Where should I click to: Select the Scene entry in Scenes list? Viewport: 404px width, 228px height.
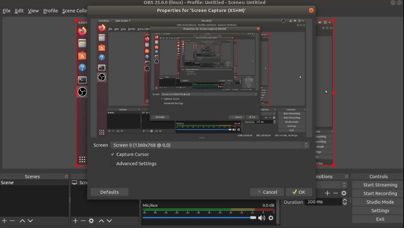pos(34,183)
